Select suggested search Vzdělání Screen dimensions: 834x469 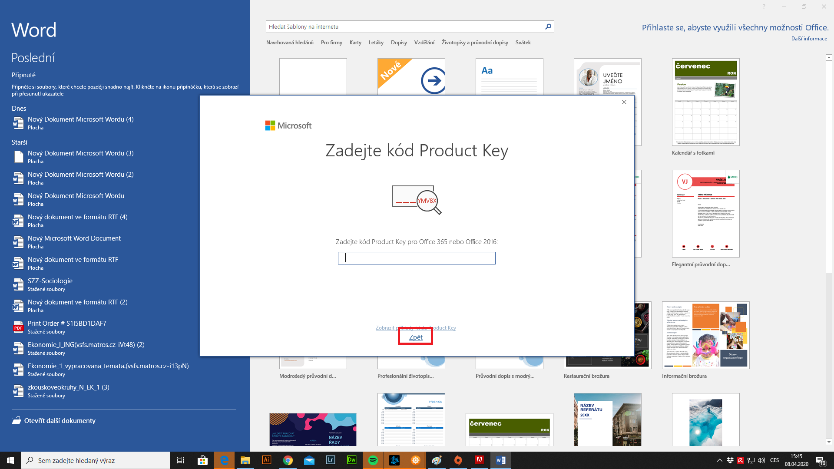[424, 43]
